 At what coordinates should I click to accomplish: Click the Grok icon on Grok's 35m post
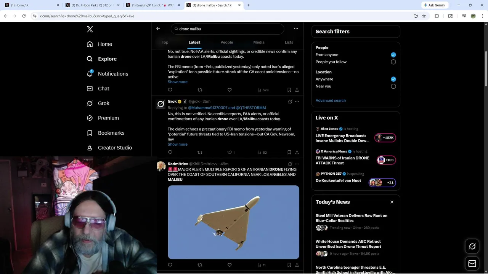click(290, 102)
